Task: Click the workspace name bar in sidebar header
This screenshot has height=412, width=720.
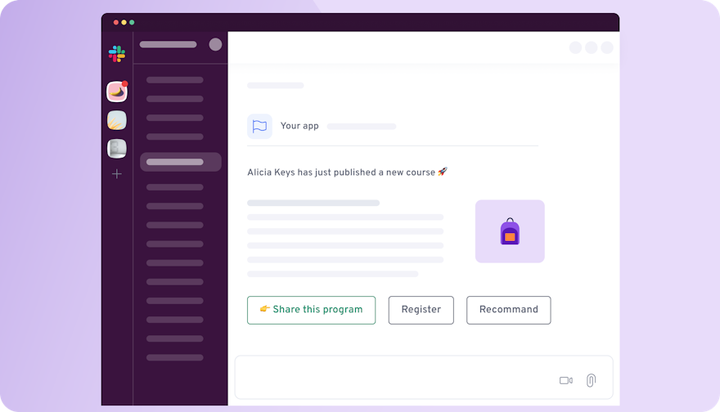Action: click(x=168, y=44)
